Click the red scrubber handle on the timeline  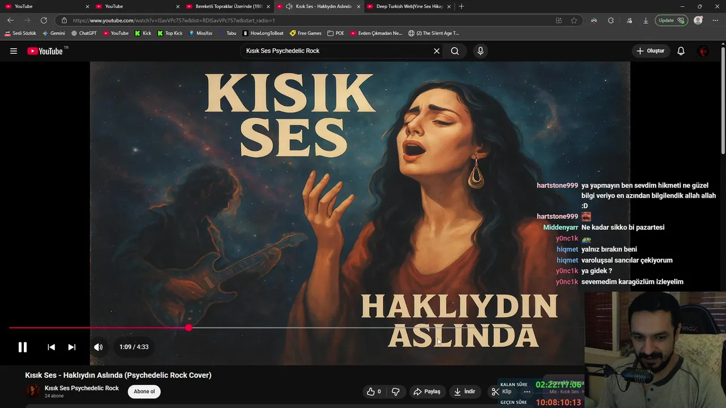pos(188,328)
